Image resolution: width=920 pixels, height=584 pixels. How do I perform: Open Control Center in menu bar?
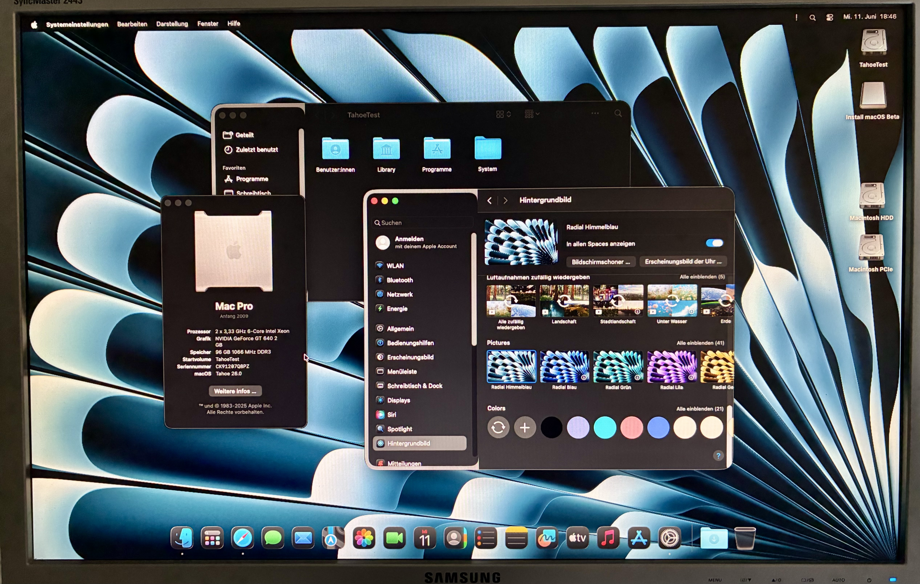tap(829, 17)
